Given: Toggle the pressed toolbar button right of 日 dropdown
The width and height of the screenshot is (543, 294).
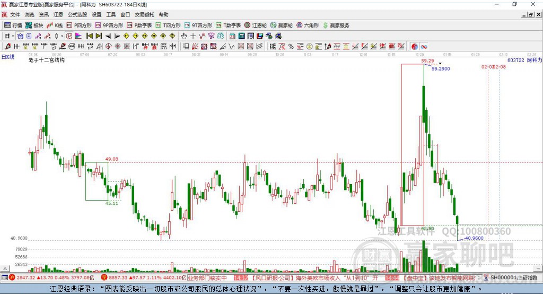Looking at the screenshot, I should pyautogui.click(x=20, y=36).
